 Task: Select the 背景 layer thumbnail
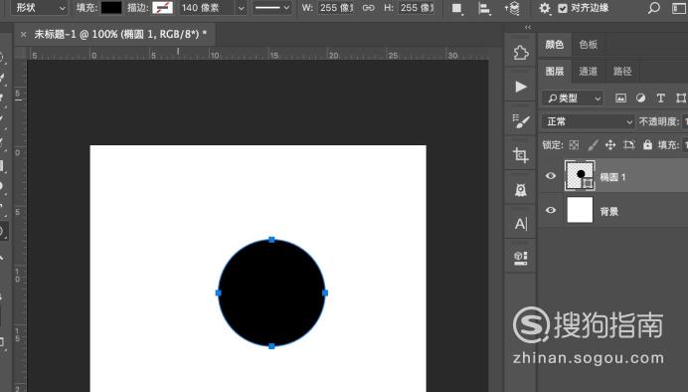[x=580, y=210]
